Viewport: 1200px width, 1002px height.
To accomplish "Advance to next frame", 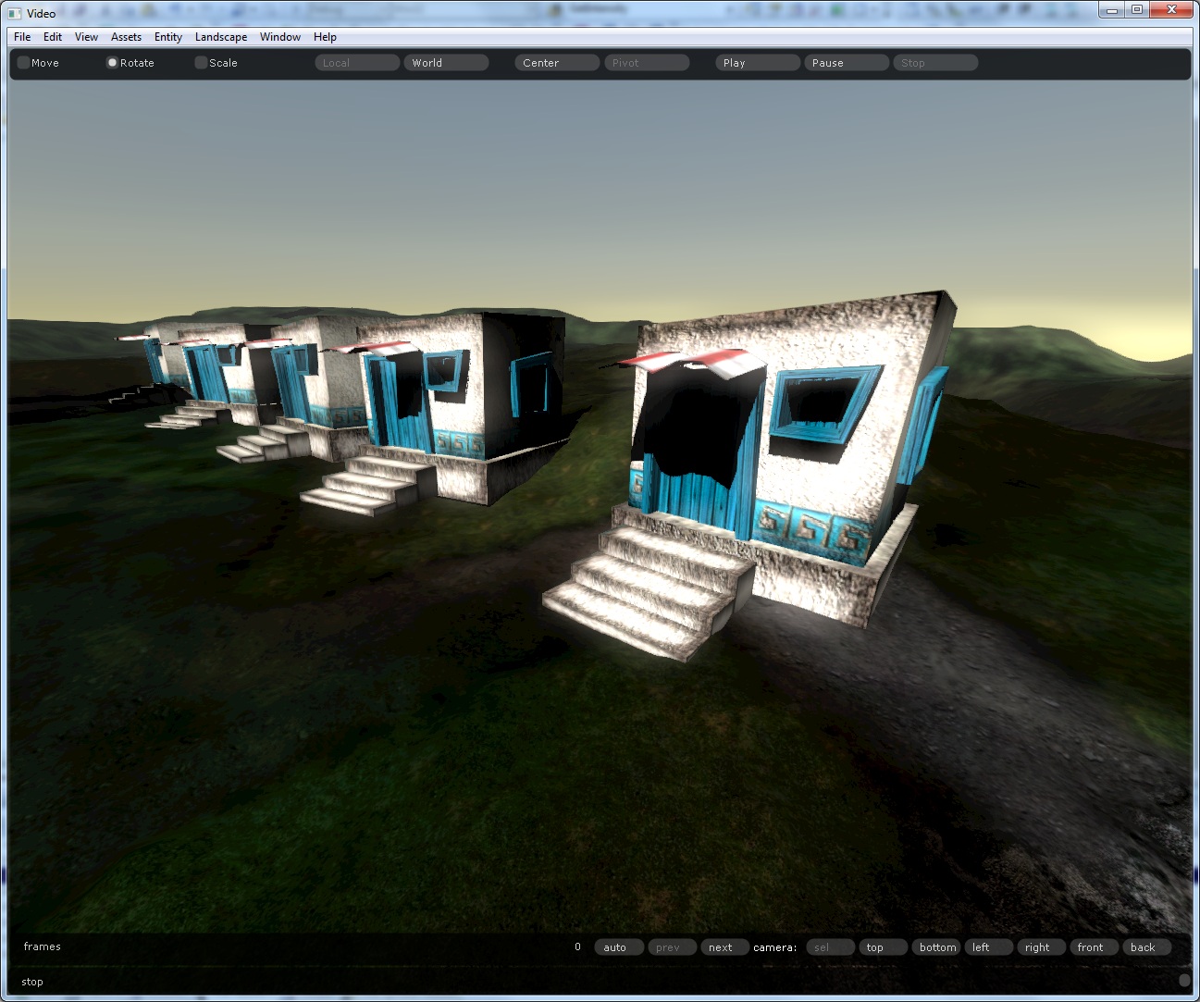I will click(x=724, y=947).
